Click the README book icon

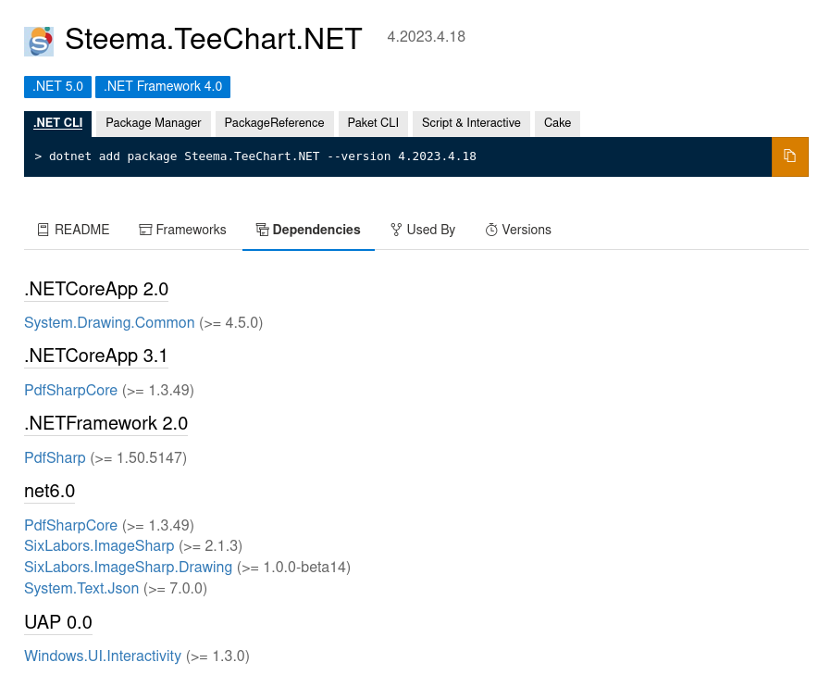[43, 231]
